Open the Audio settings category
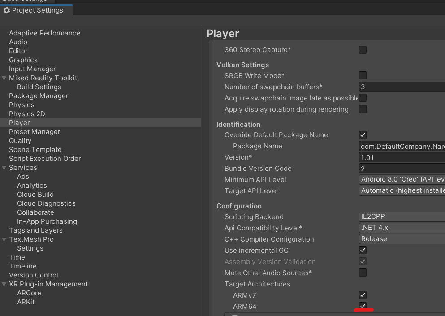 click(x=18, y=42)
